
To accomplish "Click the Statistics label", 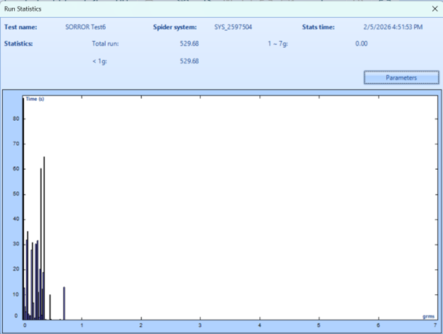I will [x=18, y=44].
